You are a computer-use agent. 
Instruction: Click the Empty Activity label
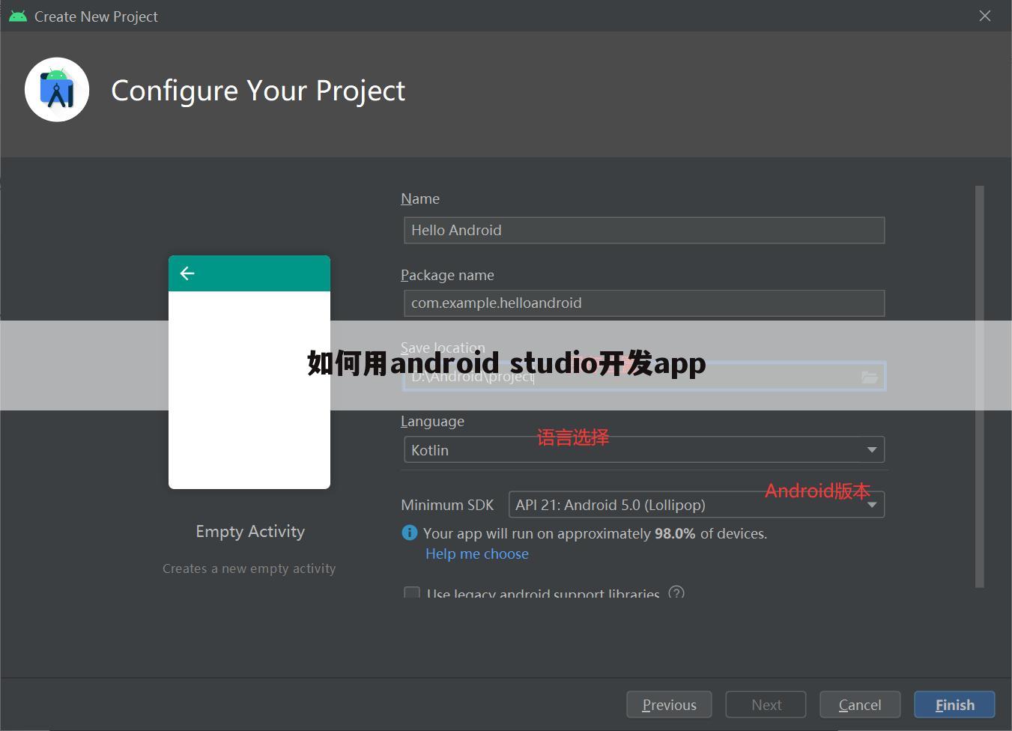click(x=250, y=531)
